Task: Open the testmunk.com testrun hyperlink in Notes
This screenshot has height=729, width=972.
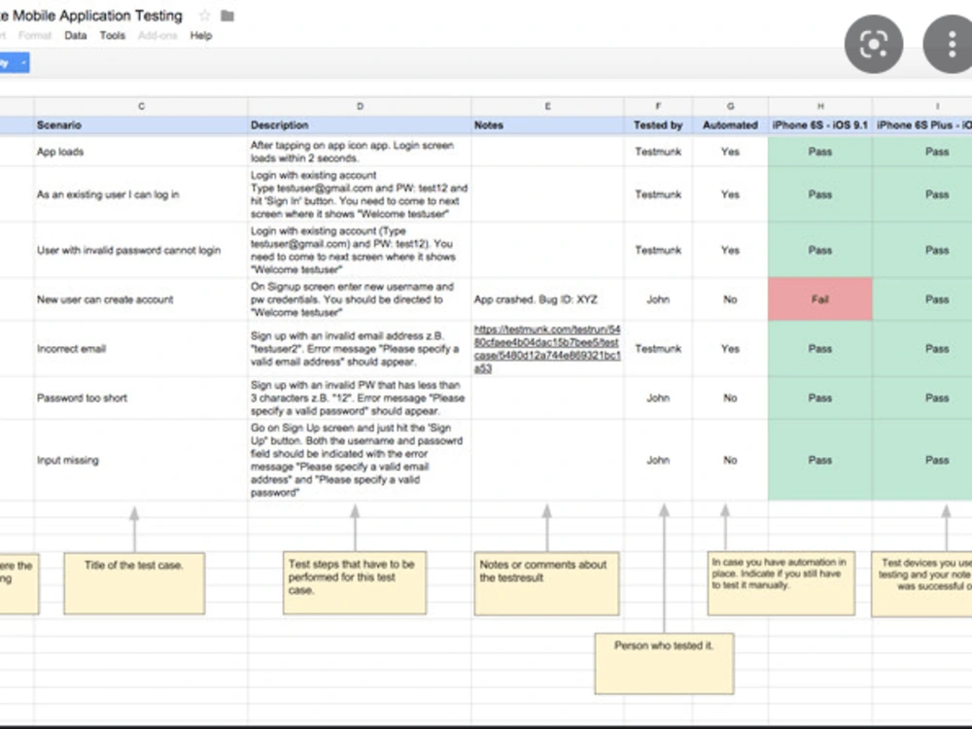Action: point(547,348)
